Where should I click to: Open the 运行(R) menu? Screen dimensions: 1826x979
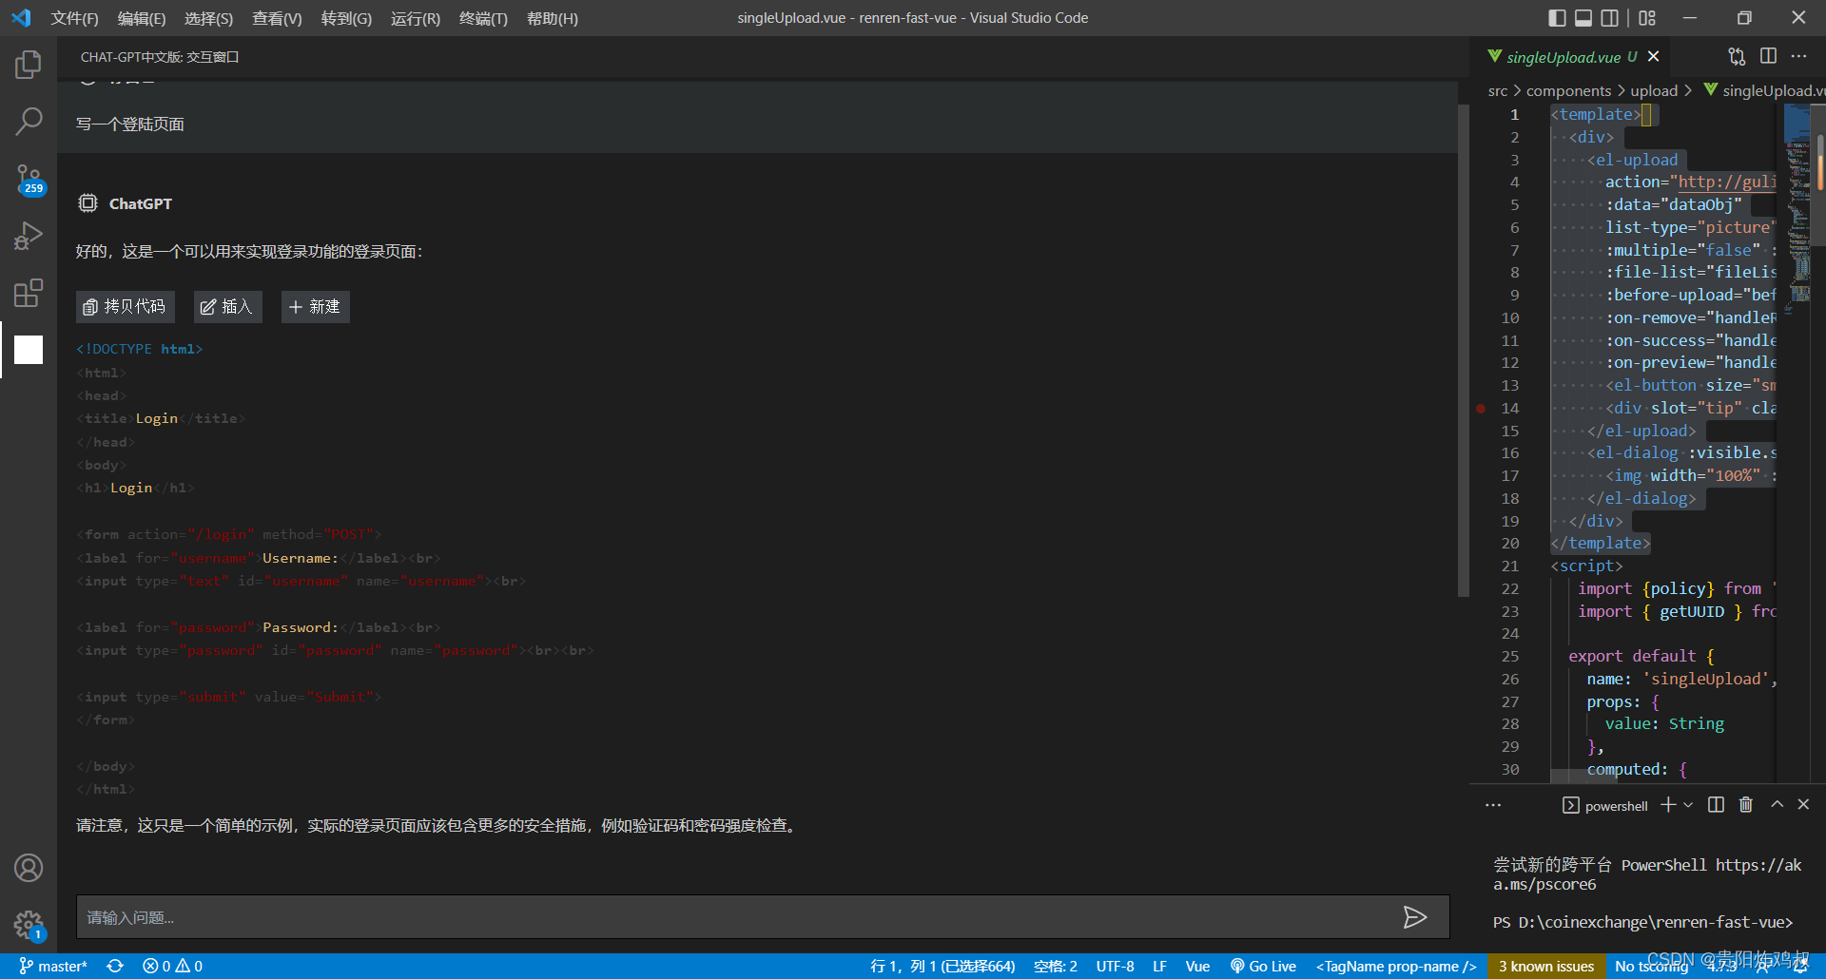point(416,18)
